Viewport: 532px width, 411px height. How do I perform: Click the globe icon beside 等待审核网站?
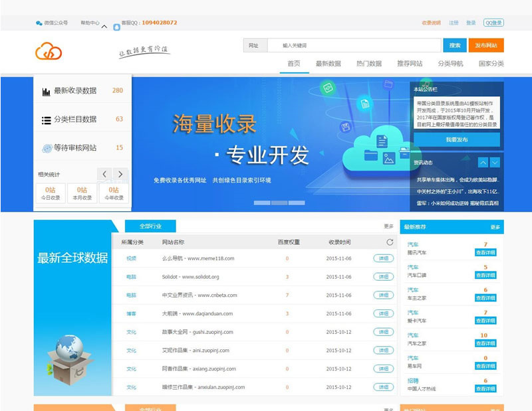47,148
